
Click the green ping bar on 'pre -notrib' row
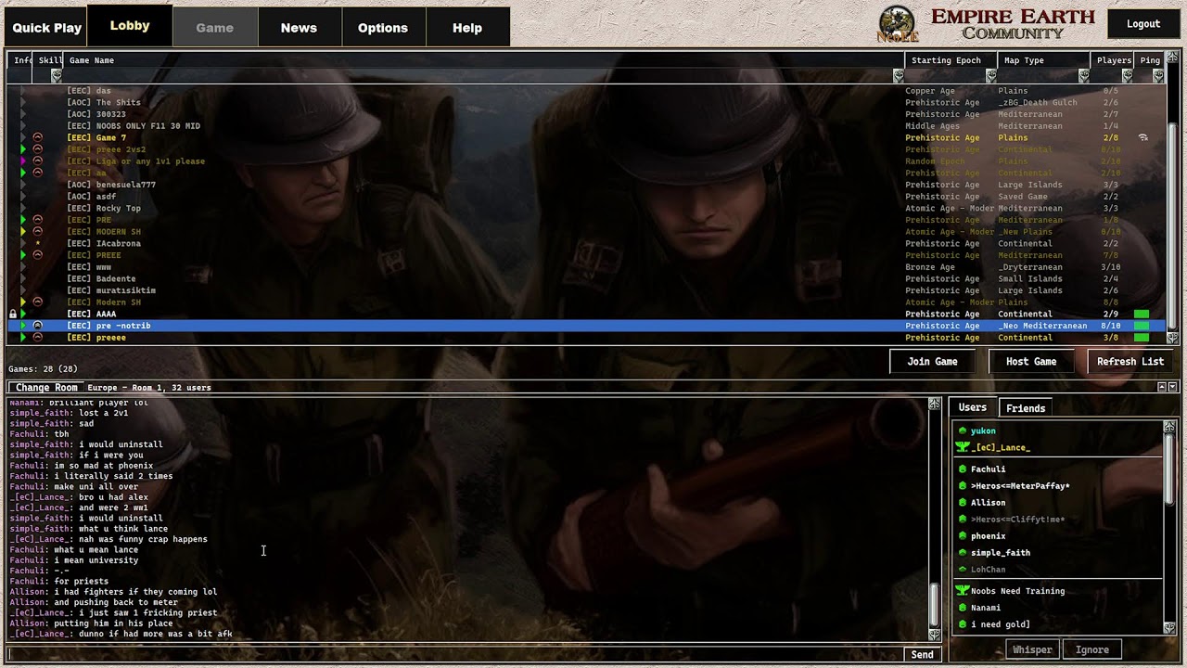coord(1142,326)
